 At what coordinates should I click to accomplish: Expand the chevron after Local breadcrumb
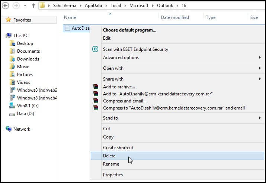point(125,6)
